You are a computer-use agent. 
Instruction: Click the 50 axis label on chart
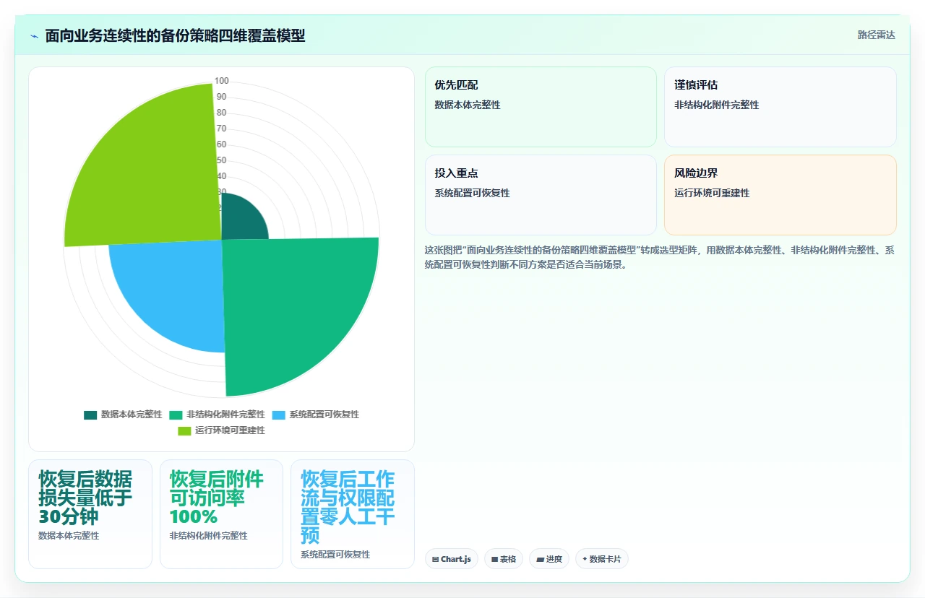coord(222,160)
